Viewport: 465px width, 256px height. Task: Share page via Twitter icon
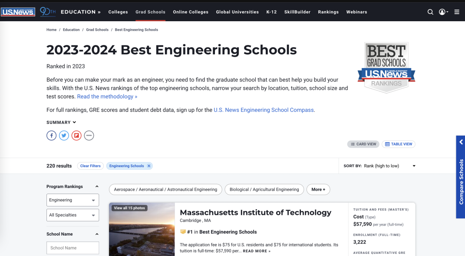click(64, 136)
